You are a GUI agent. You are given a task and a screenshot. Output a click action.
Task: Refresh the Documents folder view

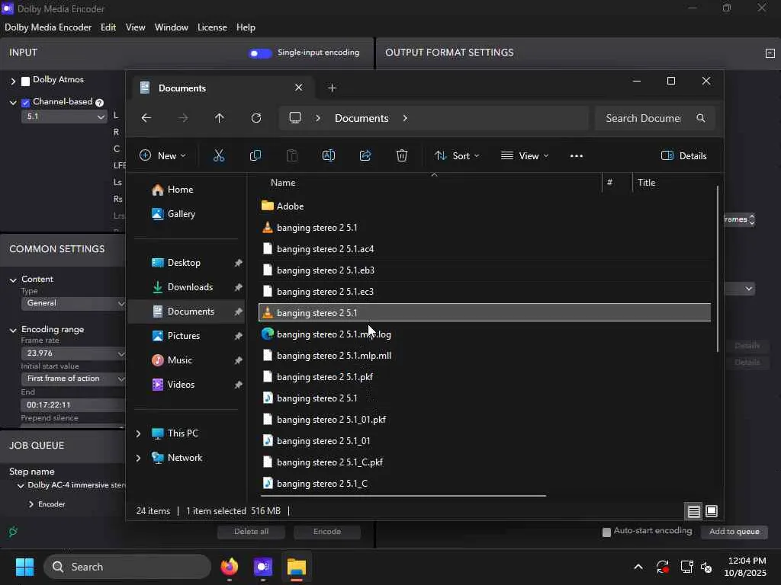[256, 118]
